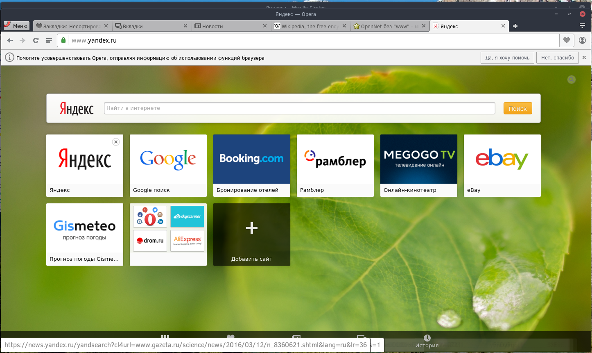Open a new tab with plus button

click(515, 26)
